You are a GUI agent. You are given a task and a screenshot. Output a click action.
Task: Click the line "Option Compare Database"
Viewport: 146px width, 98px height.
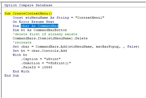(x=28, y=5)
